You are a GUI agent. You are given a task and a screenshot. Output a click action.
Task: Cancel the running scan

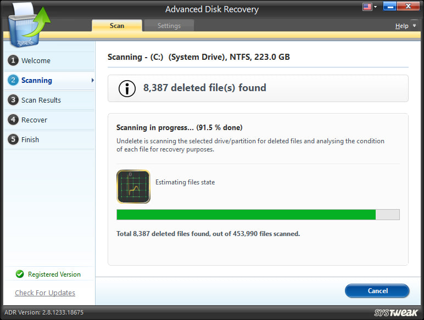[x=377, y=291]
